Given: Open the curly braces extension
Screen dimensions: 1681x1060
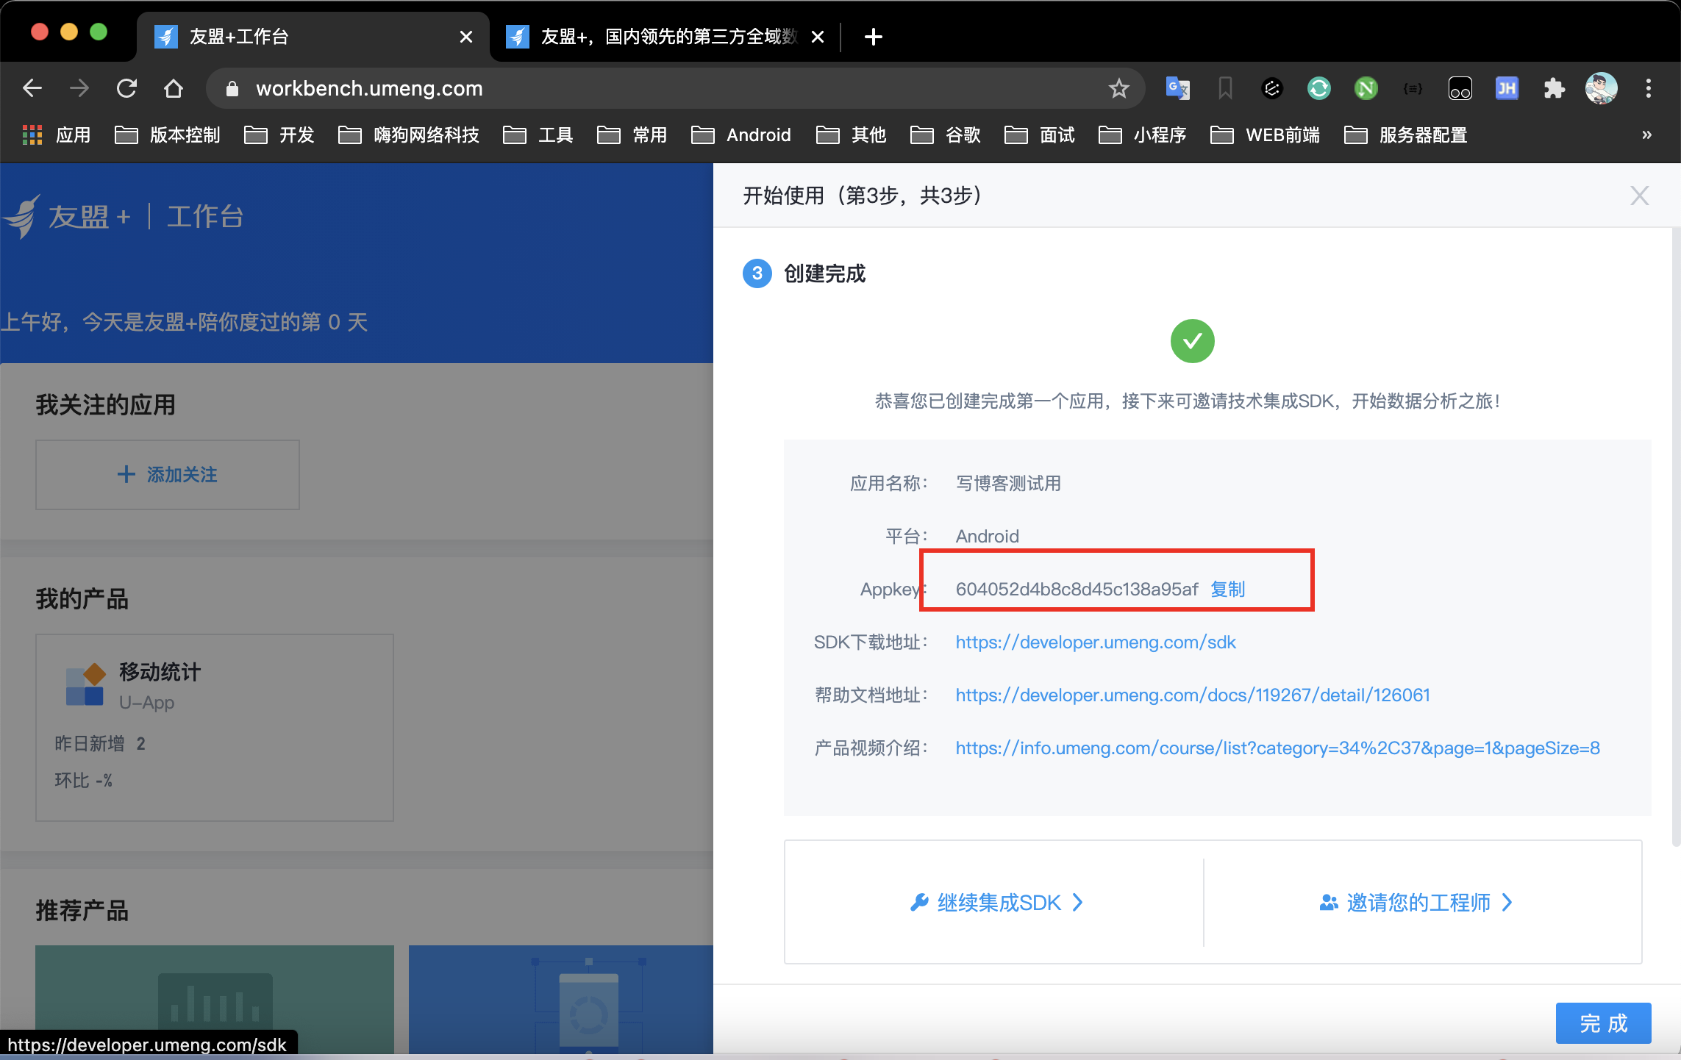Looking at the screenshot, I should (x=1413, y=88).
